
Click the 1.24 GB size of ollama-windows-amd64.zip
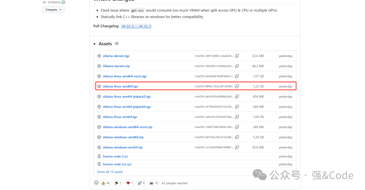[258, 137]
